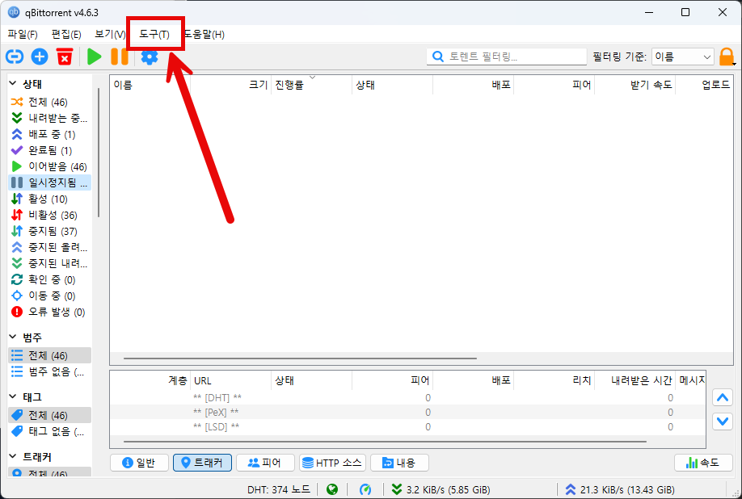The height and width of the screenshot is (499, 742).
Task: Click the green globe connection status icon
Action: point(332,489)
